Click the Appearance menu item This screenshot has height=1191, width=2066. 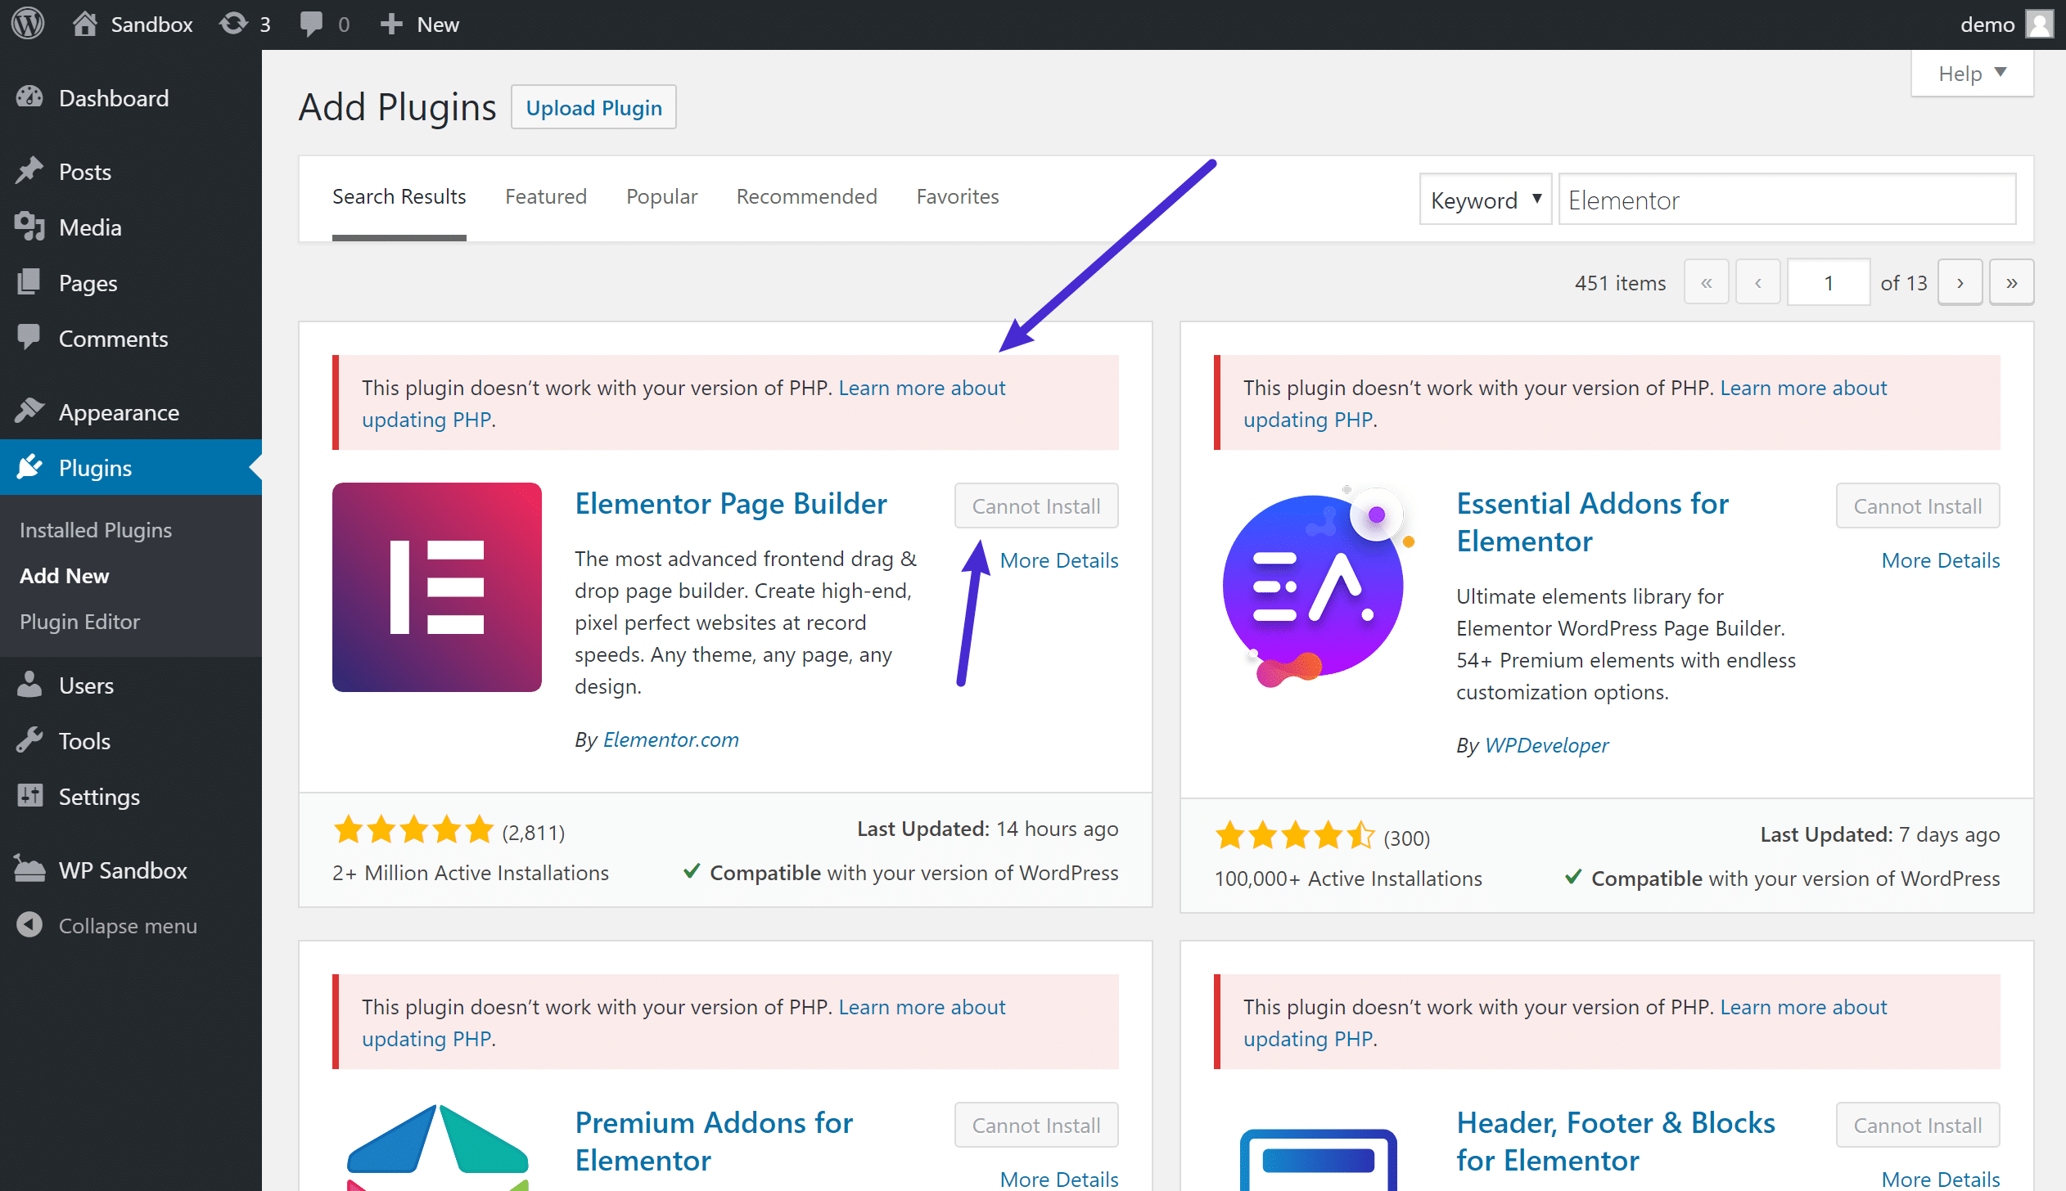[118, 411]
